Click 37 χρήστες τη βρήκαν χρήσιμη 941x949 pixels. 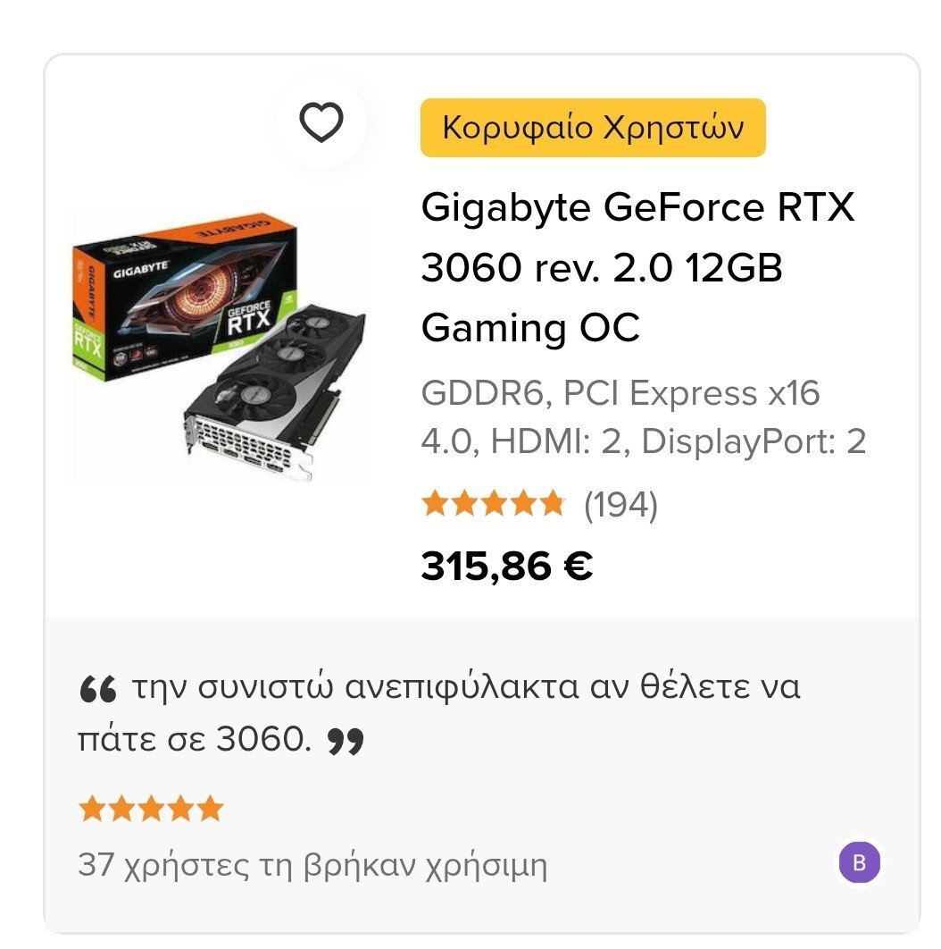(312, 866)
